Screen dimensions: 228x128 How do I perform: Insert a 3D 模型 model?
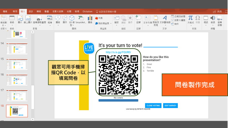tap(72, 18)
